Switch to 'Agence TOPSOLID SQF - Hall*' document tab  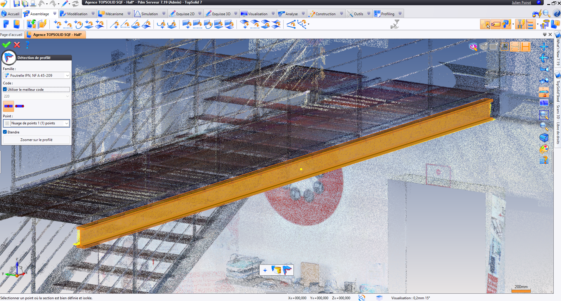click(x=55, y=34)
